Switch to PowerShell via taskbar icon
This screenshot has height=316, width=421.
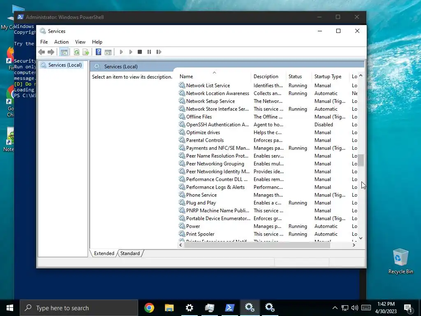click(229, 308)
